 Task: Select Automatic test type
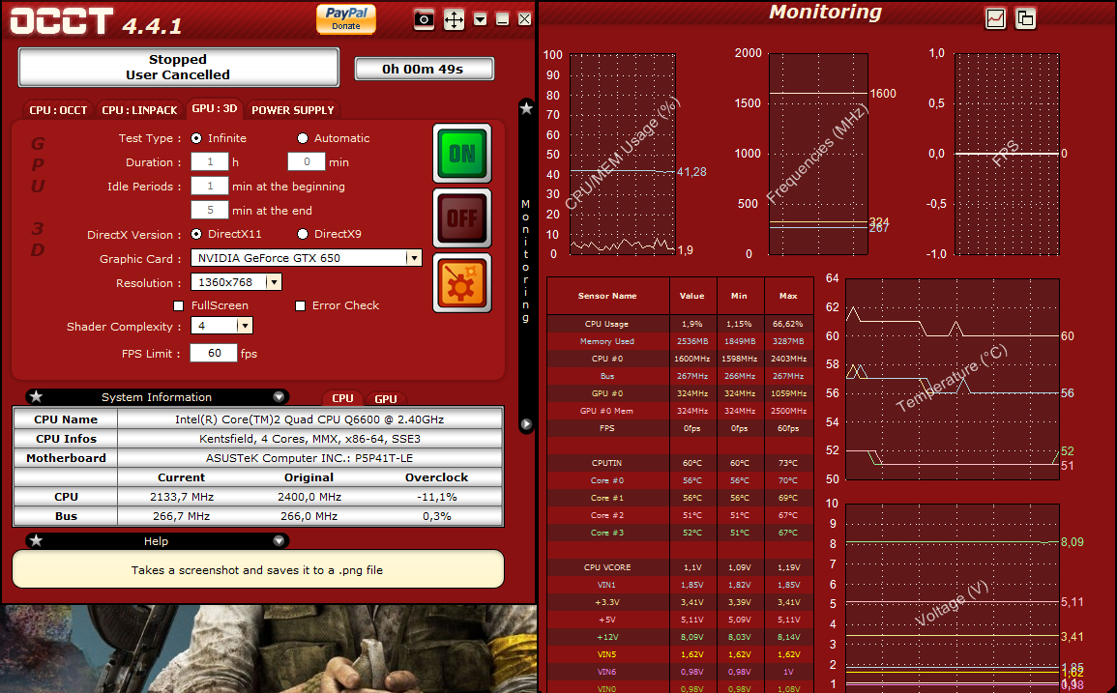coord(303,138)
